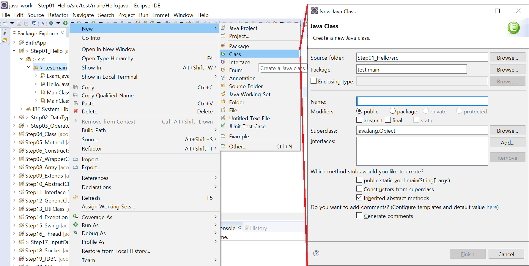Image resolution: width=529 pixels, height=266 pixels.
Task: Select Java Working Set submenu entry
Action: click(x=259, y=94)
